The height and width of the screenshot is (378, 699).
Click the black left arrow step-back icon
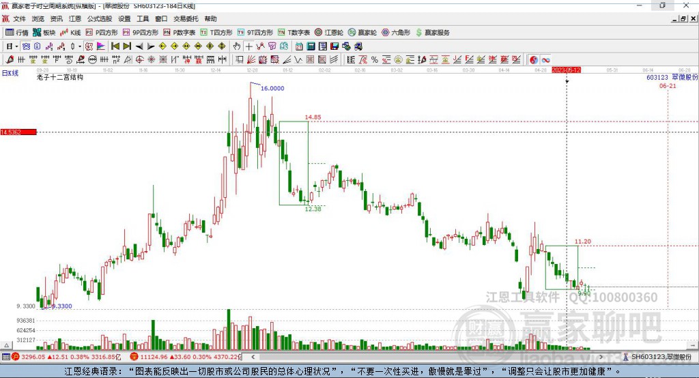139,46
